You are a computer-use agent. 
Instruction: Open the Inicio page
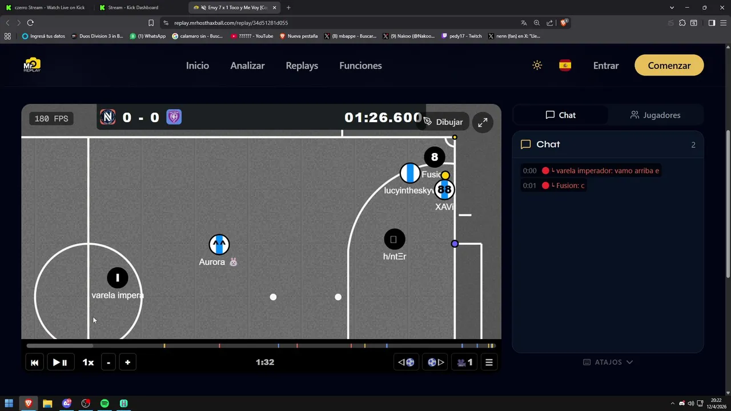click(198, 66)
